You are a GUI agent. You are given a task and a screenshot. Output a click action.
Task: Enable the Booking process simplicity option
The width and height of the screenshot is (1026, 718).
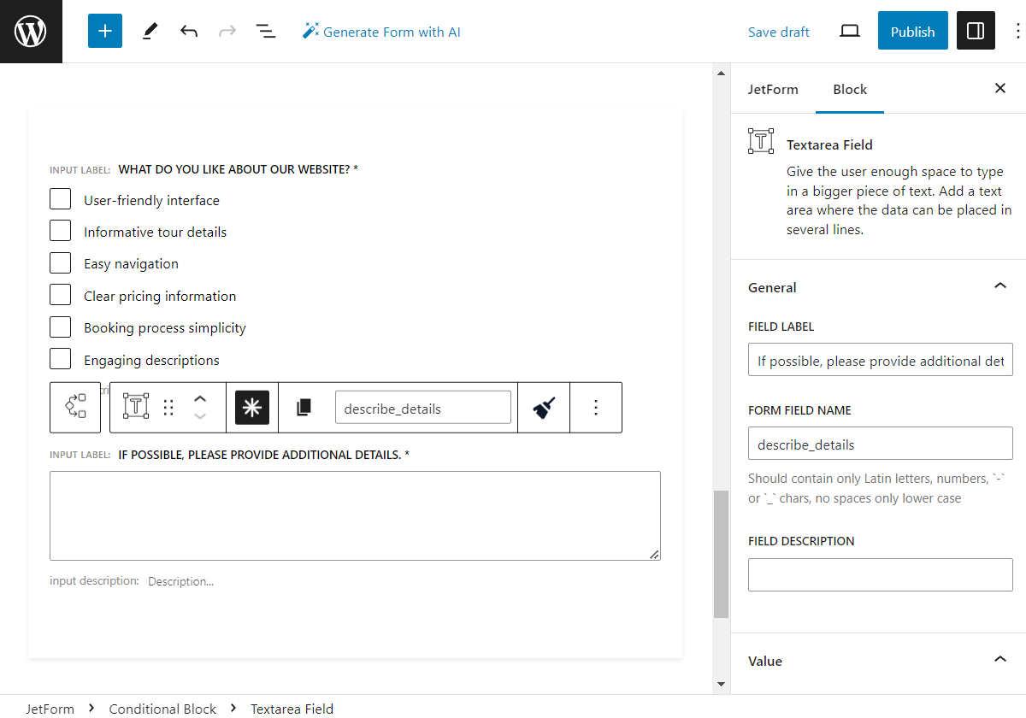[60, 326]
